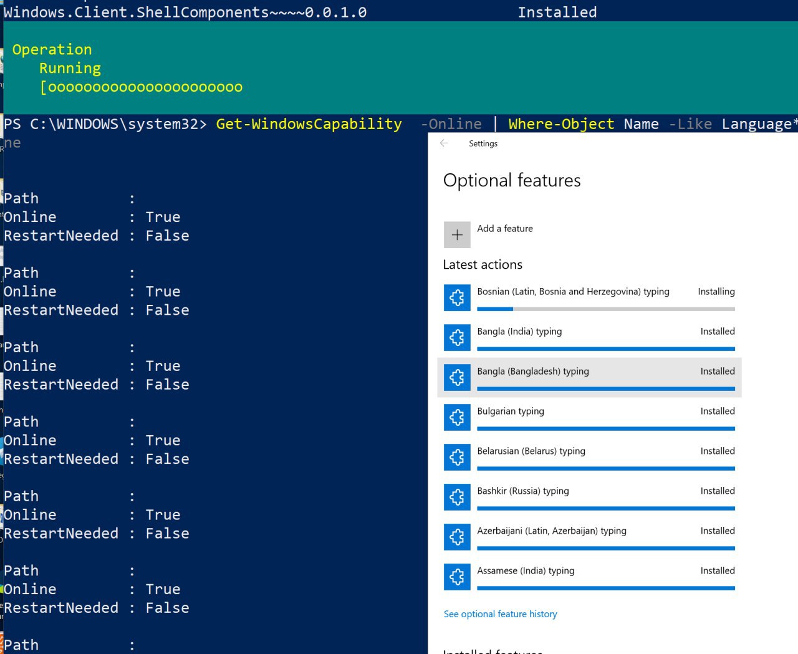Click the '-Online' parameter in PowerShell

[x=451, y=124]
